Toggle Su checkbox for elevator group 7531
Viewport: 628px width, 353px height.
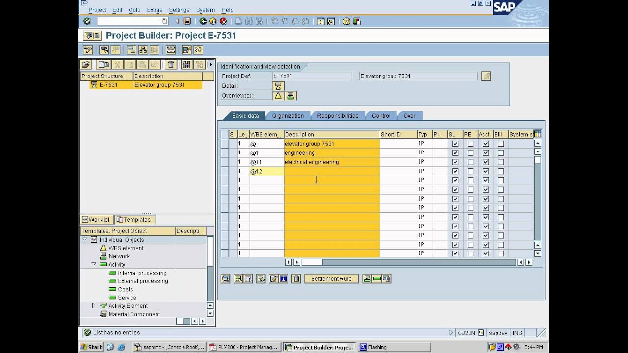[455, 144]
